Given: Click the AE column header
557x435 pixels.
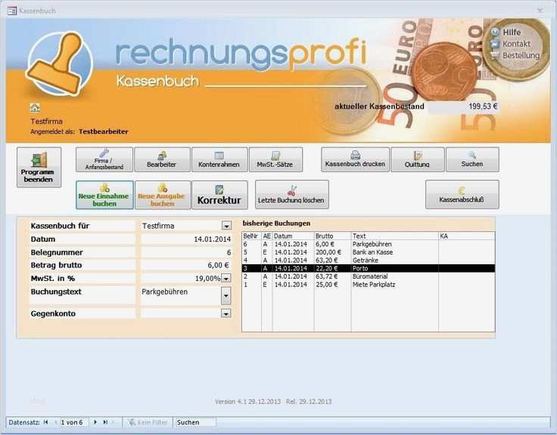Looking at the screenshot, I should point(267,236).
